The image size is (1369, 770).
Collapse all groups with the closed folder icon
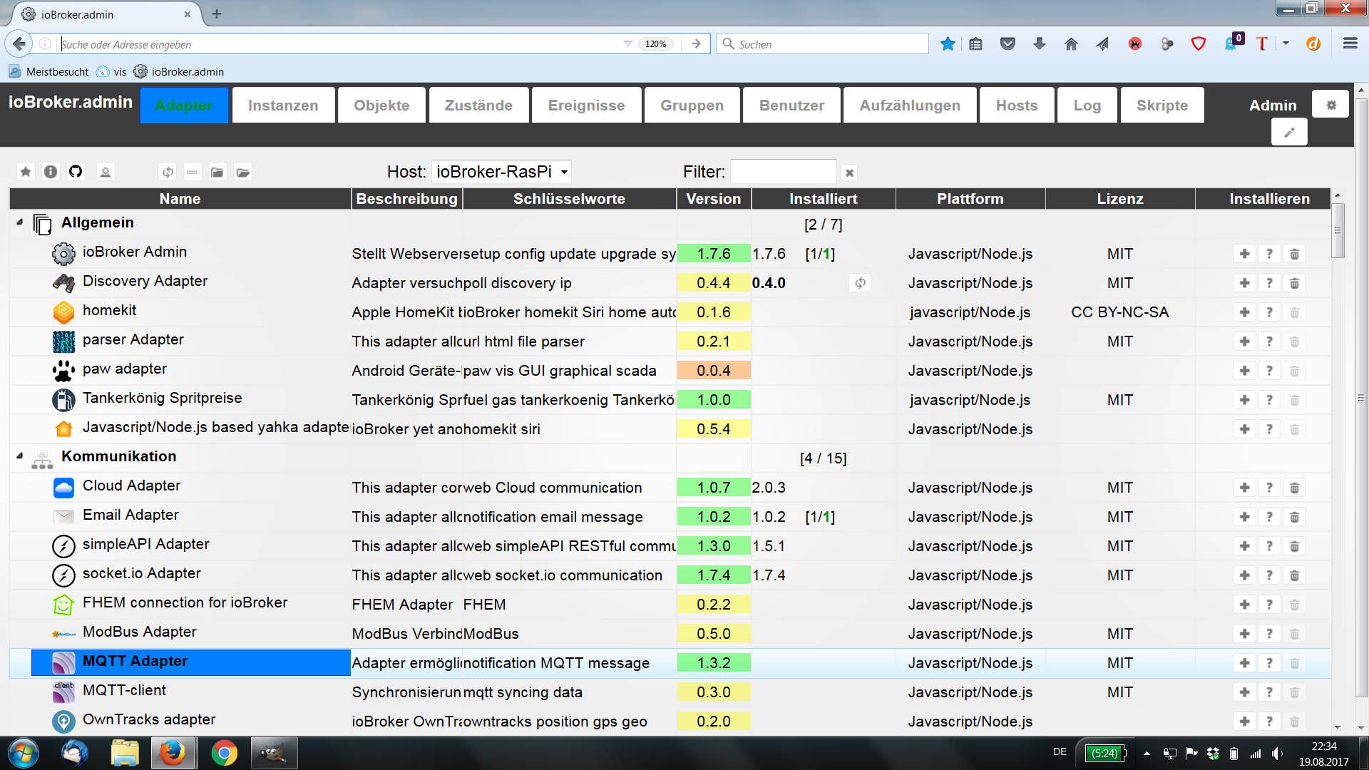217,172
